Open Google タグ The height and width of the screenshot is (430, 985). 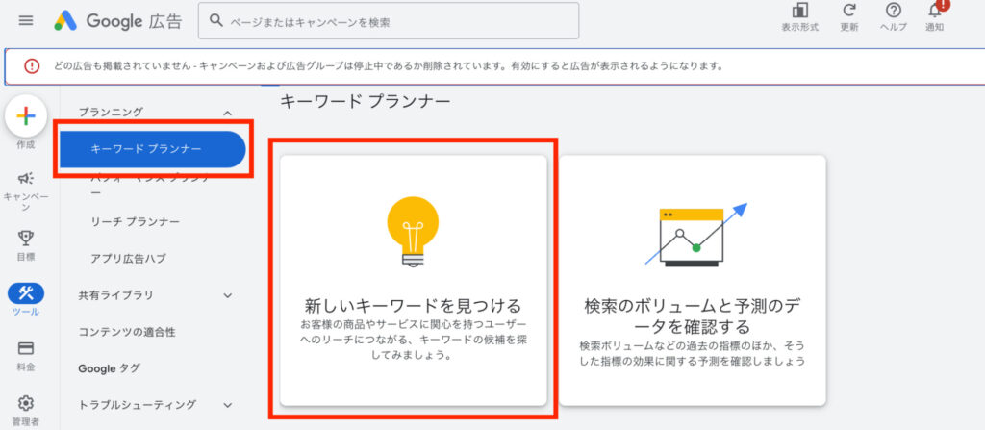110,368
